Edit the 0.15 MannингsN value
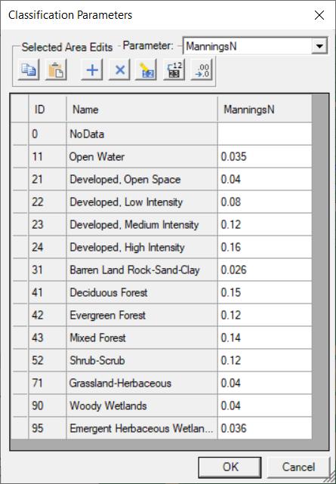Viewport: 336px width, 484px height. click(x=265, y=292)
